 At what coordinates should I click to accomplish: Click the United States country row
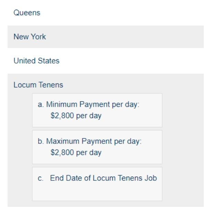click(x=36, y=61)
